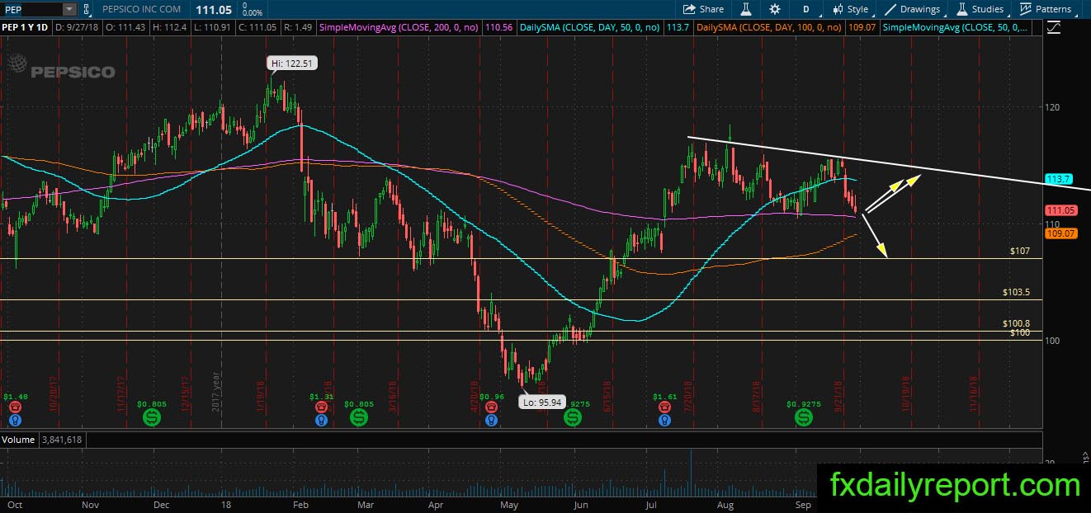Click the $107 price level label
The width and height of the screenshot is (1091, 513).
click(x=1019, y=251)
